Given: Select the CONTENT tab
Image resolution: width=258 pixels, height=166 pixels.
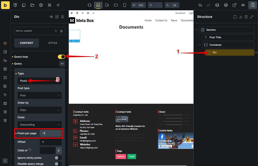Looking at the screenshot, I should (26, 43).
